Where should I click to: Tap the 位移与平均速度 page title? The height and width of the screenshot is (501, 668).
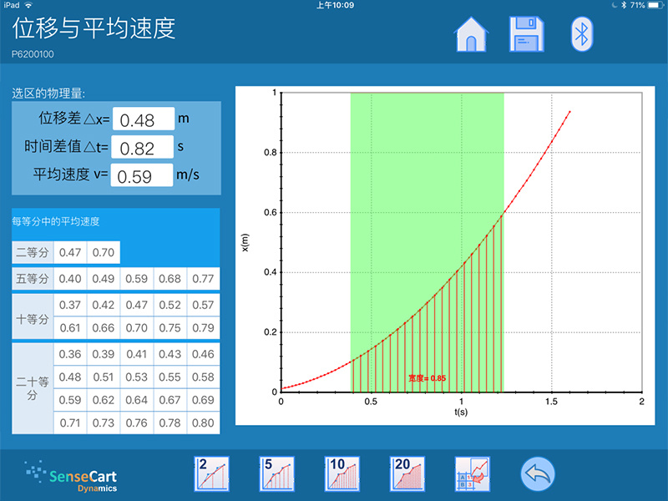click(x=94, y=28)
